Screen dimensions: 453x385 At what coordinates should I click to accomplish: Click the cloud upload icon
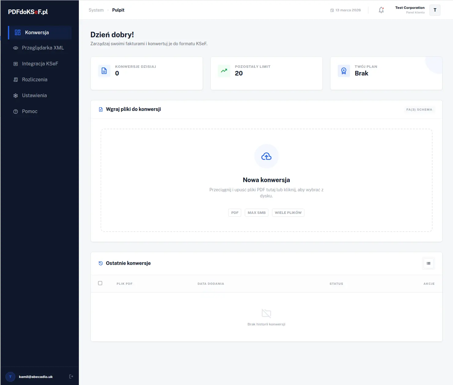266,156
